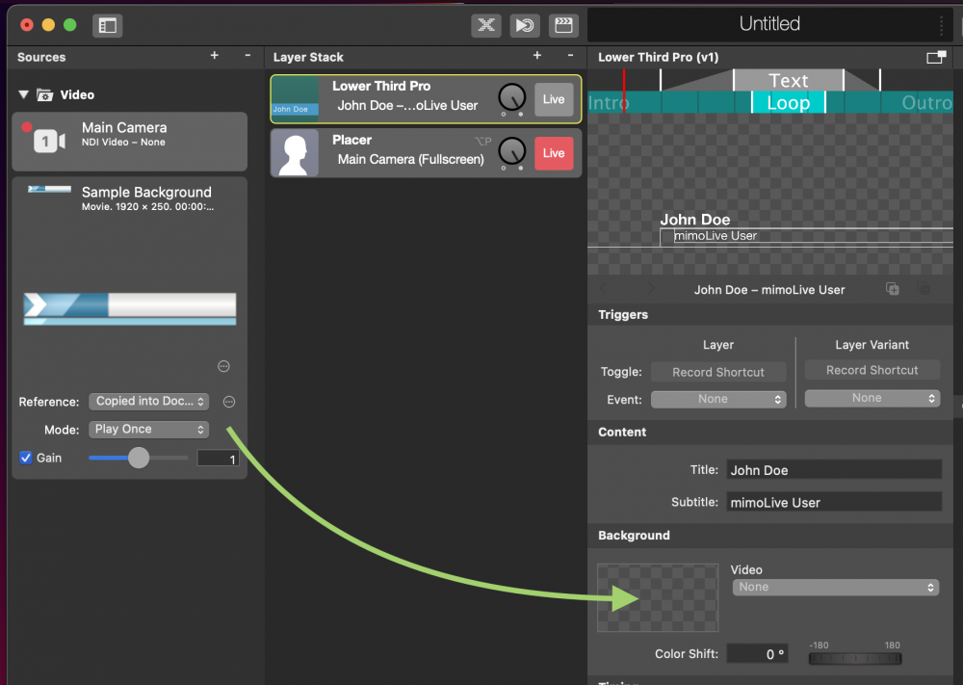The width and height of the screenshot is (963, 685).
Task: Click the red playhead marker in the timeline
Action: (624, 91)
